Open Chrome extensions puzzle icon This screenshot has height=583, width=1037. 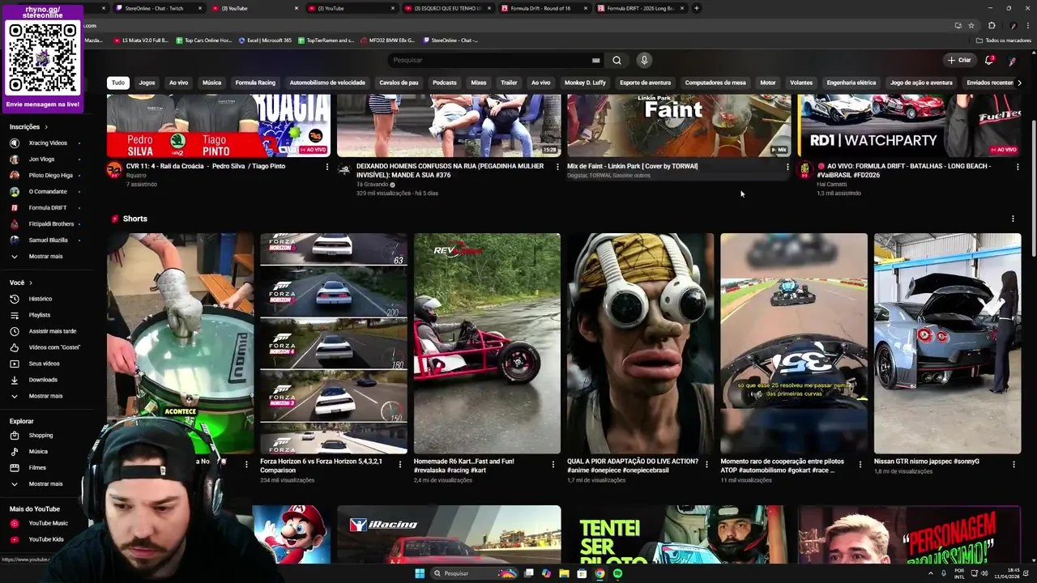pyautogui.click(x=992, y=25)
